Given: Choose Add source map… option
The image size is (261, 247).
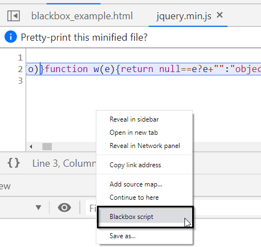Looking at the screenshot, I should [x=136, y=184].
